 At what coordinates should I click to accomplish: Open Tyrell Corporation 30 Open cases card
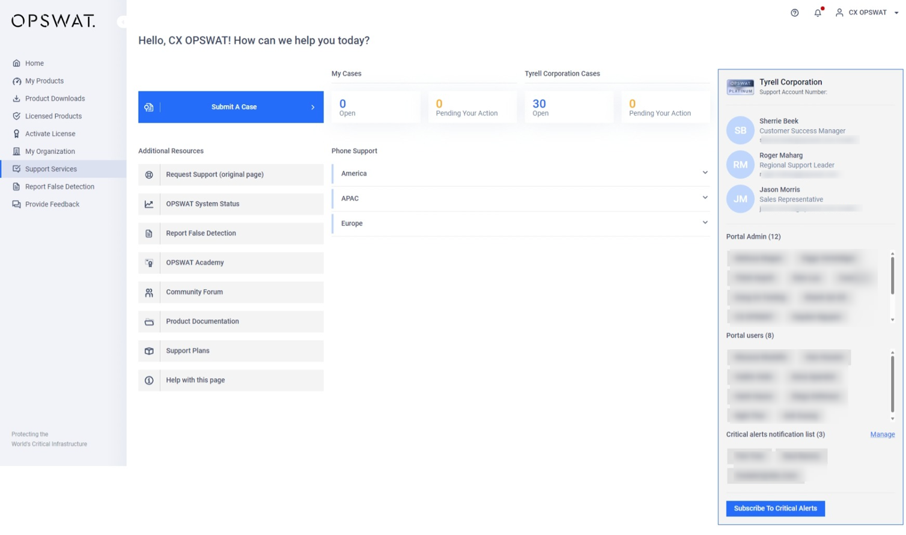pyautogui.click(x=569, y=107)
